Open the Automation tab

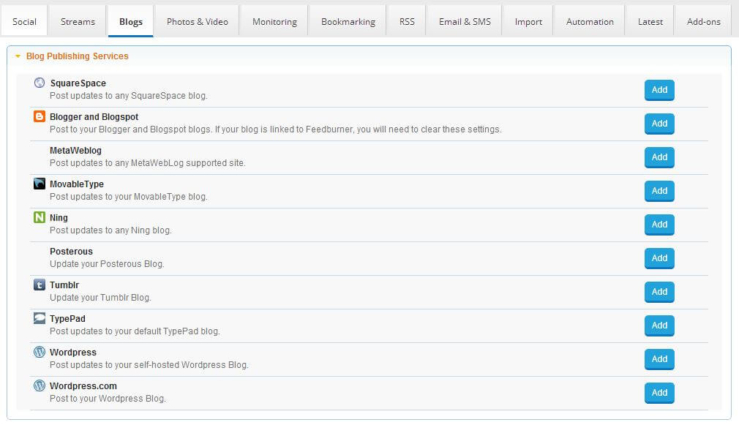(x=590, y=22)
